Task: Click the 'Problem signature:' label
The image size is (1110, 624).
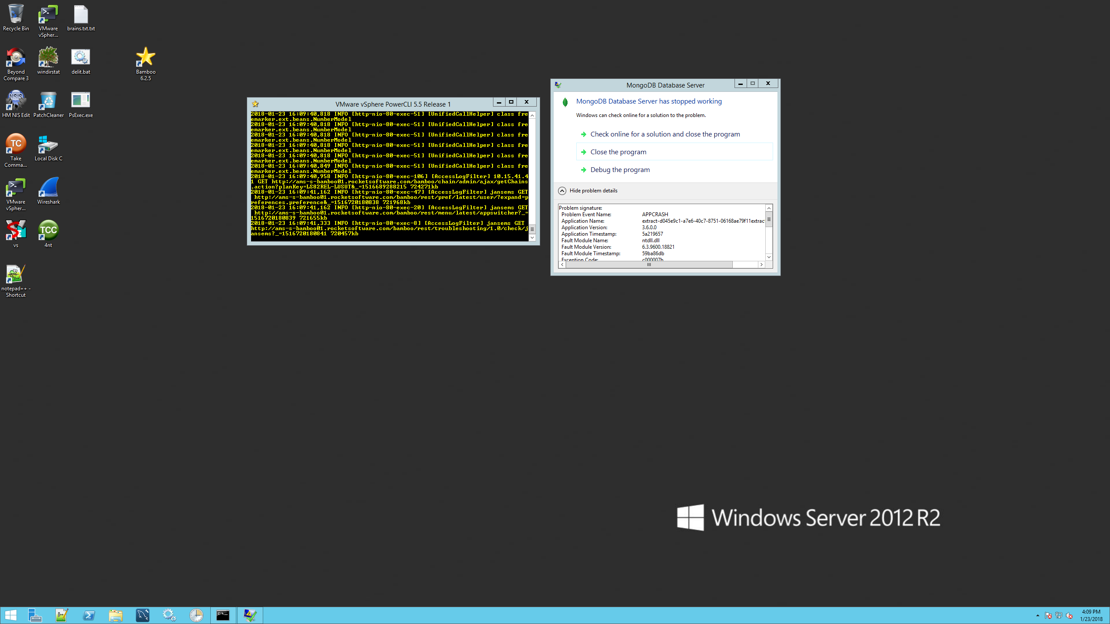Action: click(581, 208)
